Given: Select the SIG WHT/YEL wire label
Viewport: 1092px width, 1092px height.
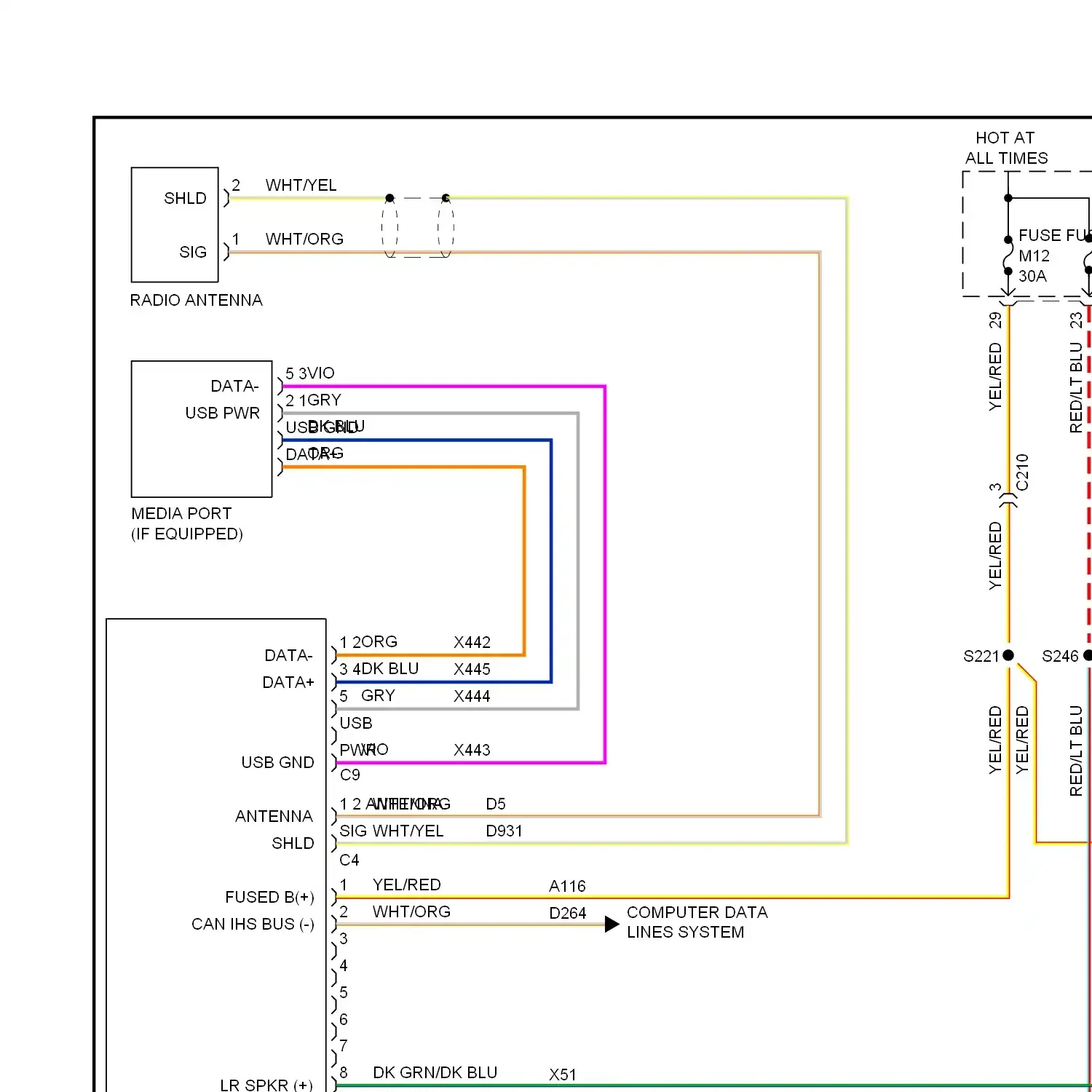Looking at the screenshot, I should pyautogui.click(x=391, y=831).
